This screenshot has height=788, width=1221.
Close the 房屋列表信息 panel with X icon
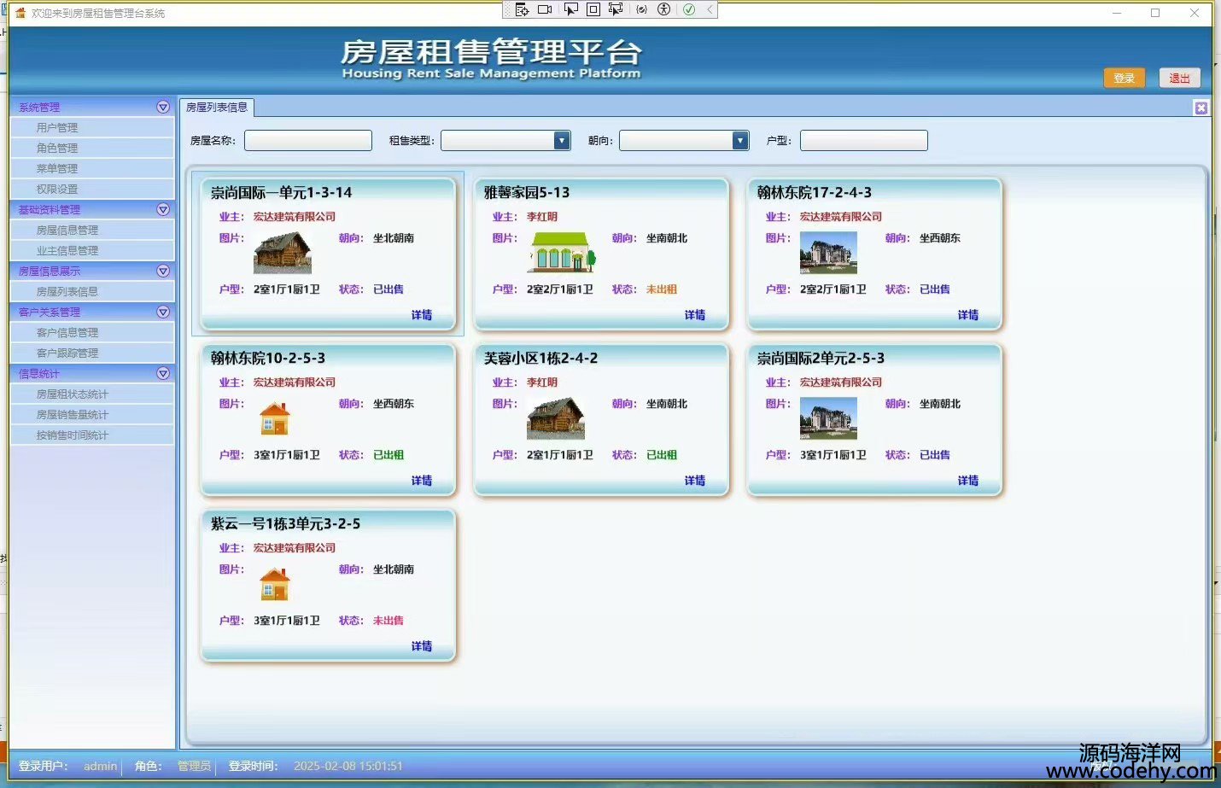point(1201,108)
